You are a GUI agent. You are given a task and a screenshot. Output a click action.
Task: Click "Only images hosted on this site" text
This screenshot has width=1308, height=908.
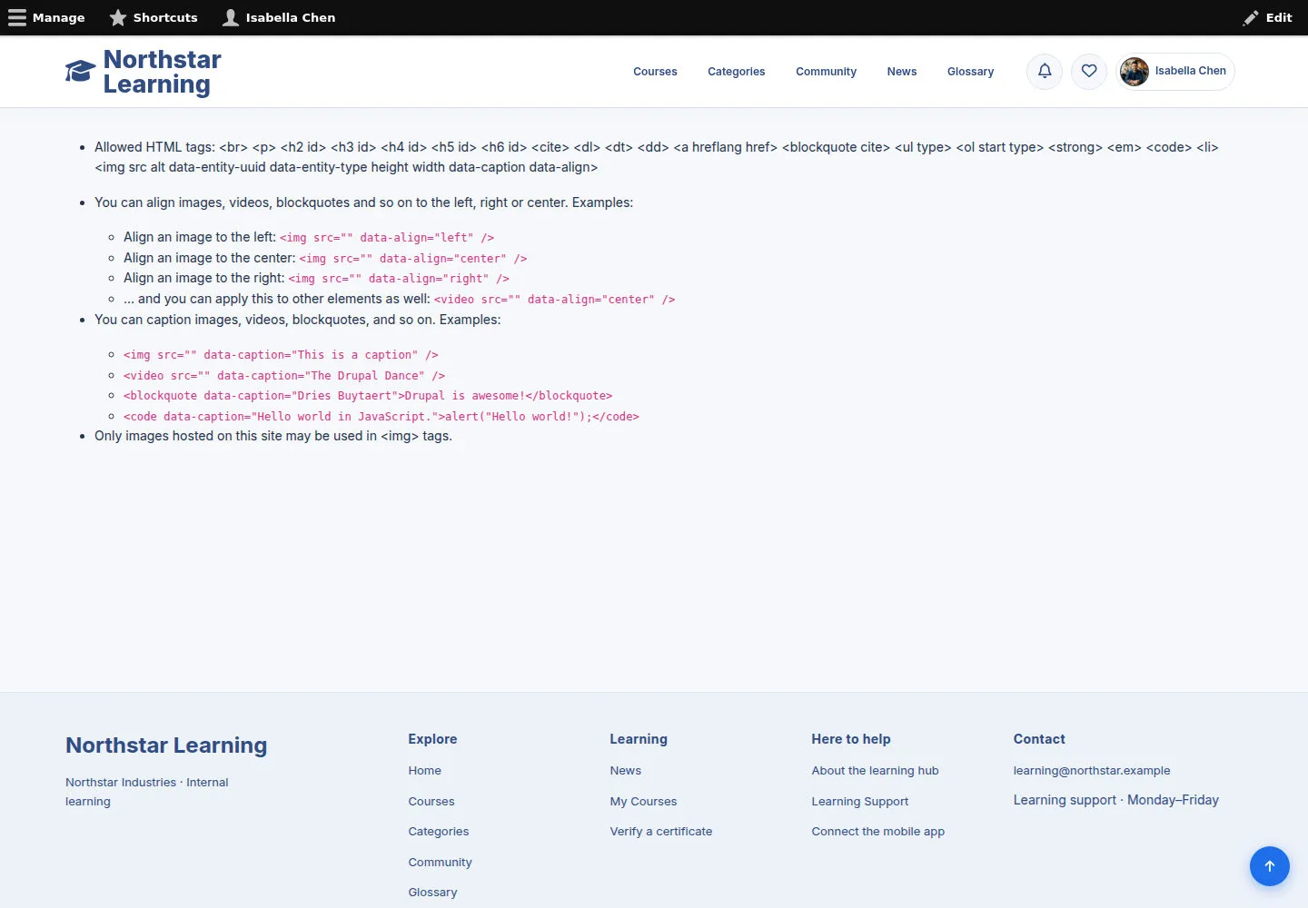273,436
